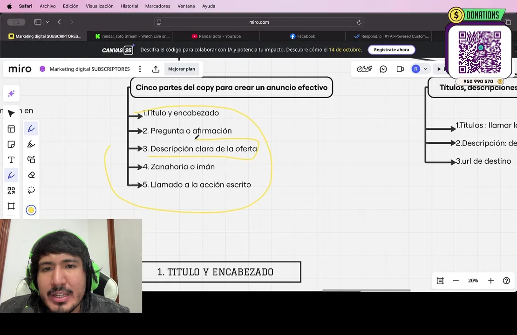The height and width of the screenshot is (335, 517).
Task: Select the Eraser tool
Action: pos(31,175)
